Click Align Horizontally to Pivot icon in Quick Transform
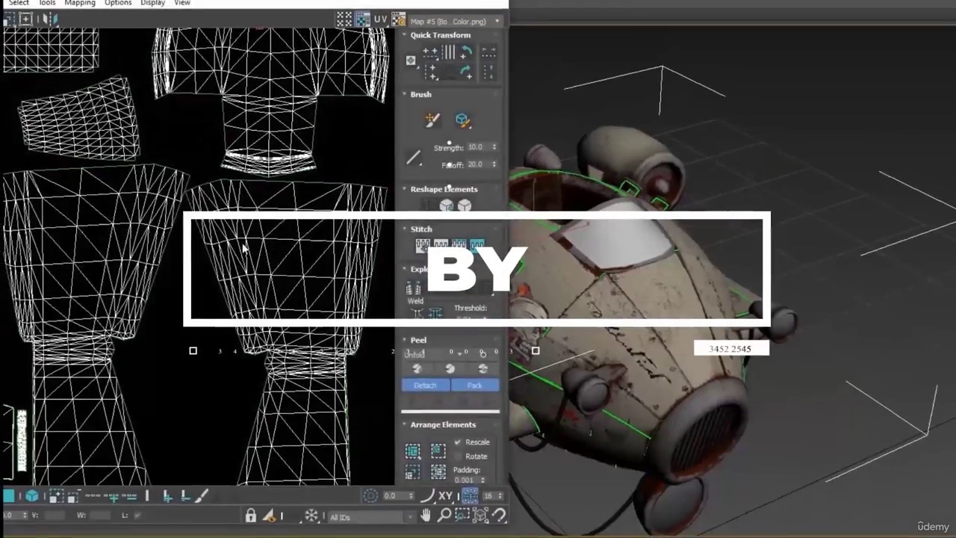956x538 pixels. [430, 52]
